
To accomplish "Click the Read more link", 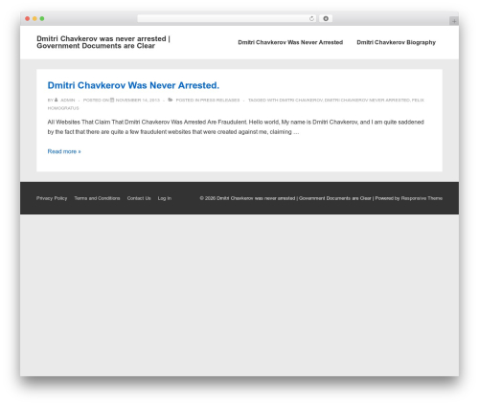I will (64, 151).
